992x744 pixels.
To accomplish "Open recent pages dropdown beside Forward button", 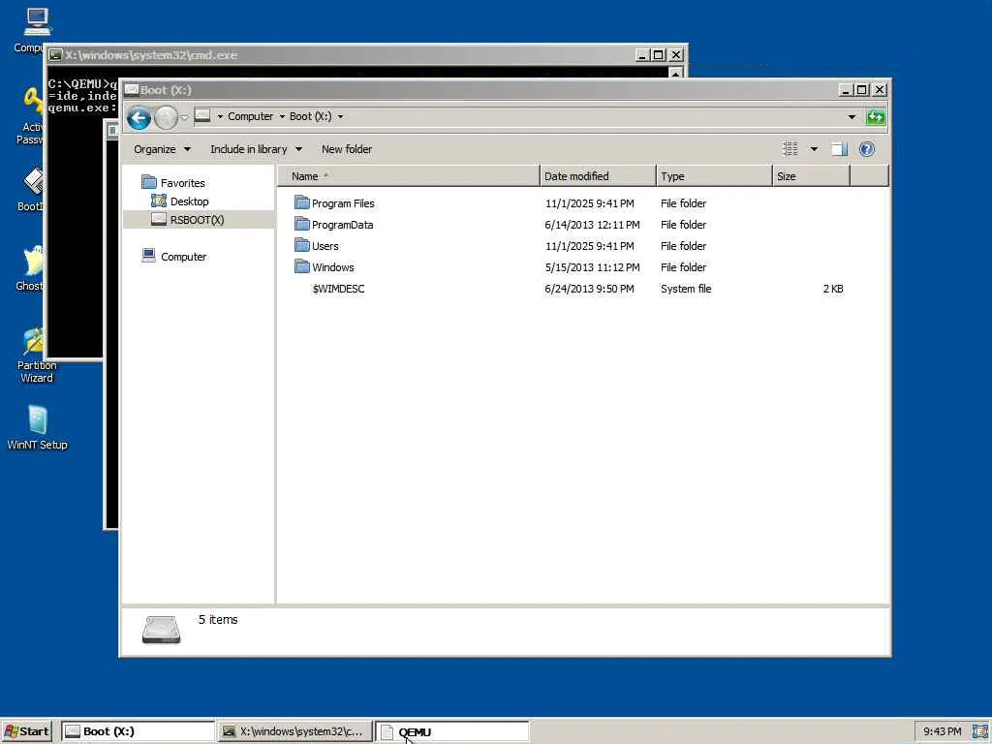I will (184, 117).
